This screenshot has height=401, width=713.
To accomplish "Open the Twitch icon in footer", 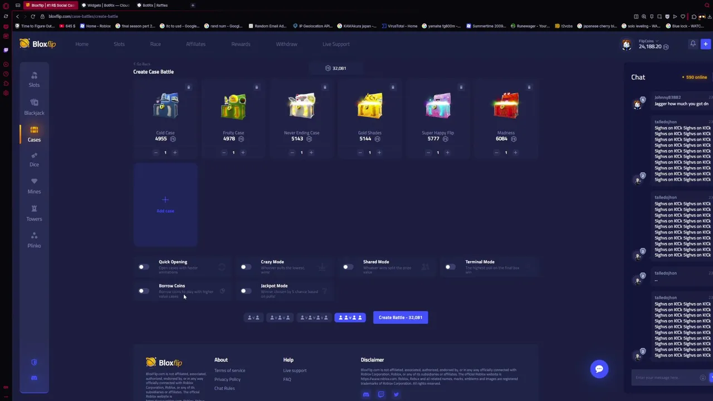I will click(381, 394).
